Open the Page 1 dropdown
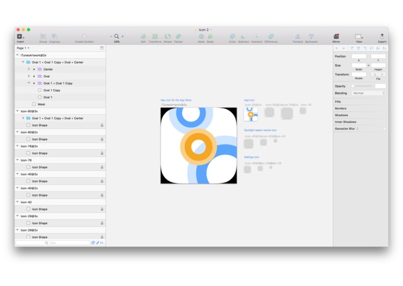This screenshot has height=286, width=403. click(23, 48)
